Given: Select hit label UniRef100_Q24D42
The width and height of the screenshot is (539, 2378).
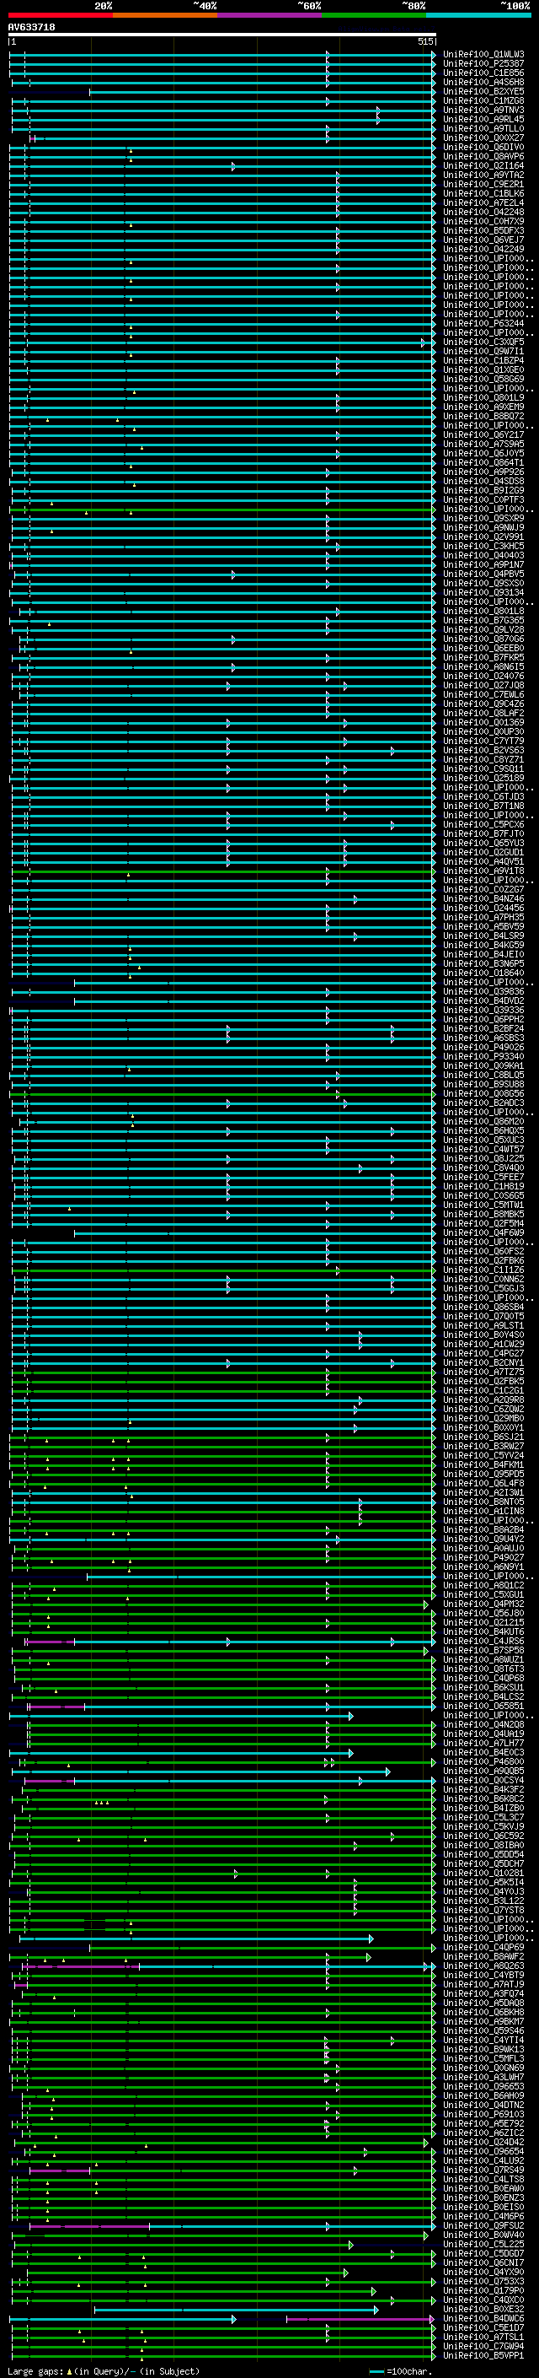Looking at the screenshot, I should pyautogui.click(x=483, y=2143).
